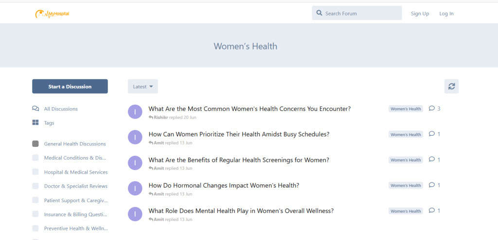Select the General Health Discussions tag square
This screenshot has width=498, height=240.
(36, 144)
